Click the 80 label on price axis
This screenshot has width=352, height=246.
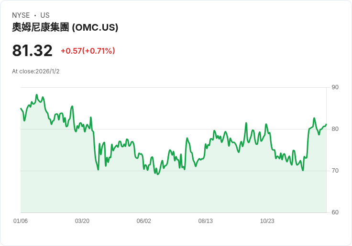[x=335, y=129]
